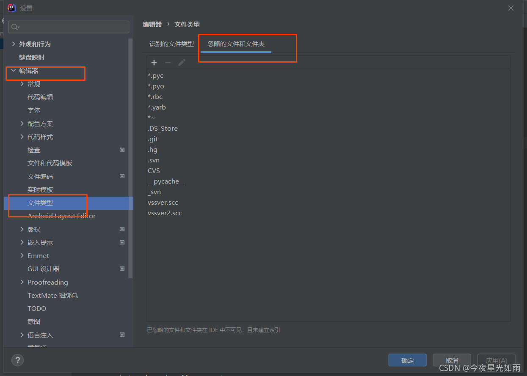This screenshot has width=527, height=376.
Task: Remove pattern with the minus icon
Action: [168, 63]
